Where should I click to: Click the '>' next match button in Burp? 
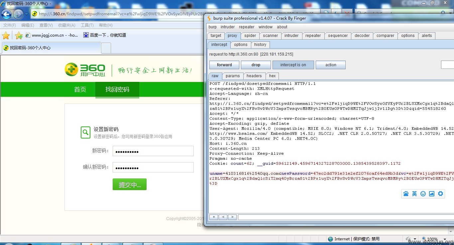tap(232, 217)
